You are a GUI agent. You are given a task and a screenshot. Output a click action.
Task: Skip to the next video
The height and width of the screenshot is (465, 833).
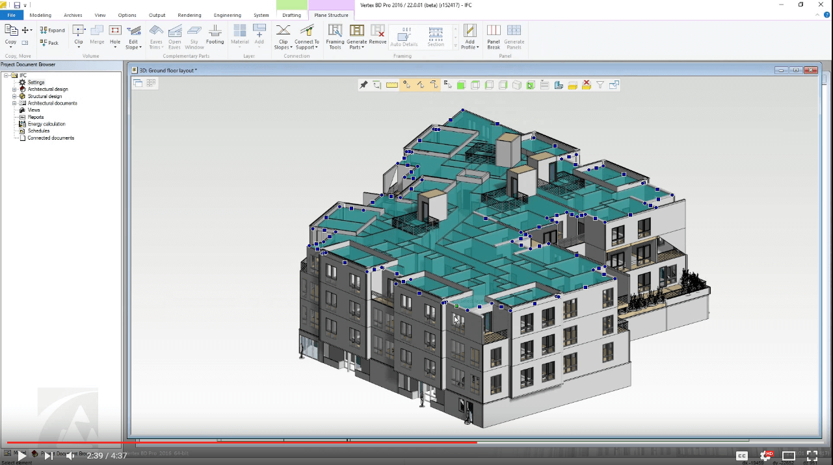48,456
